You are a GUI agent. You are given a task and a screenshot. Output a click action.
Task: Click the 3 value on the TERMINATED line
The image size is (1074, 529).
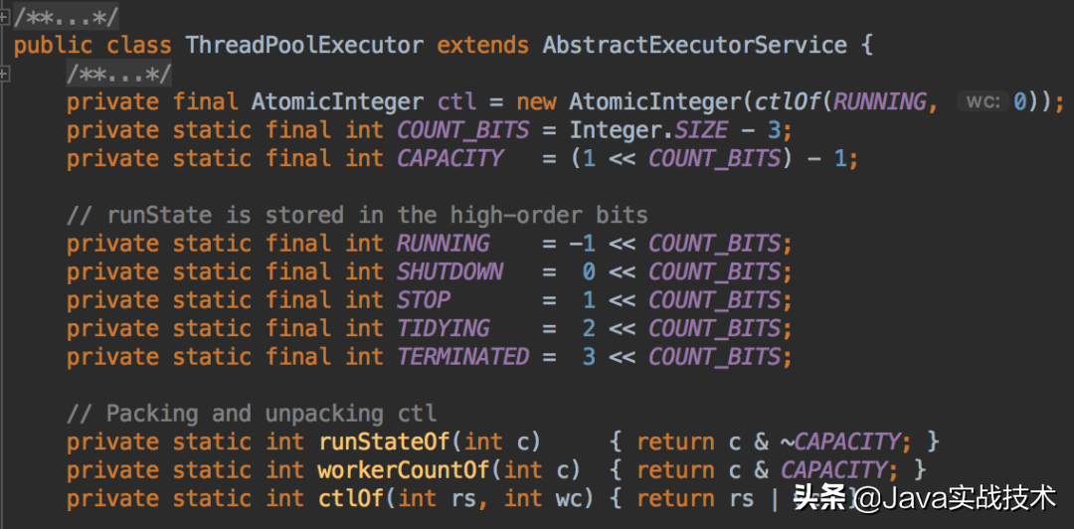coord(589,357)
